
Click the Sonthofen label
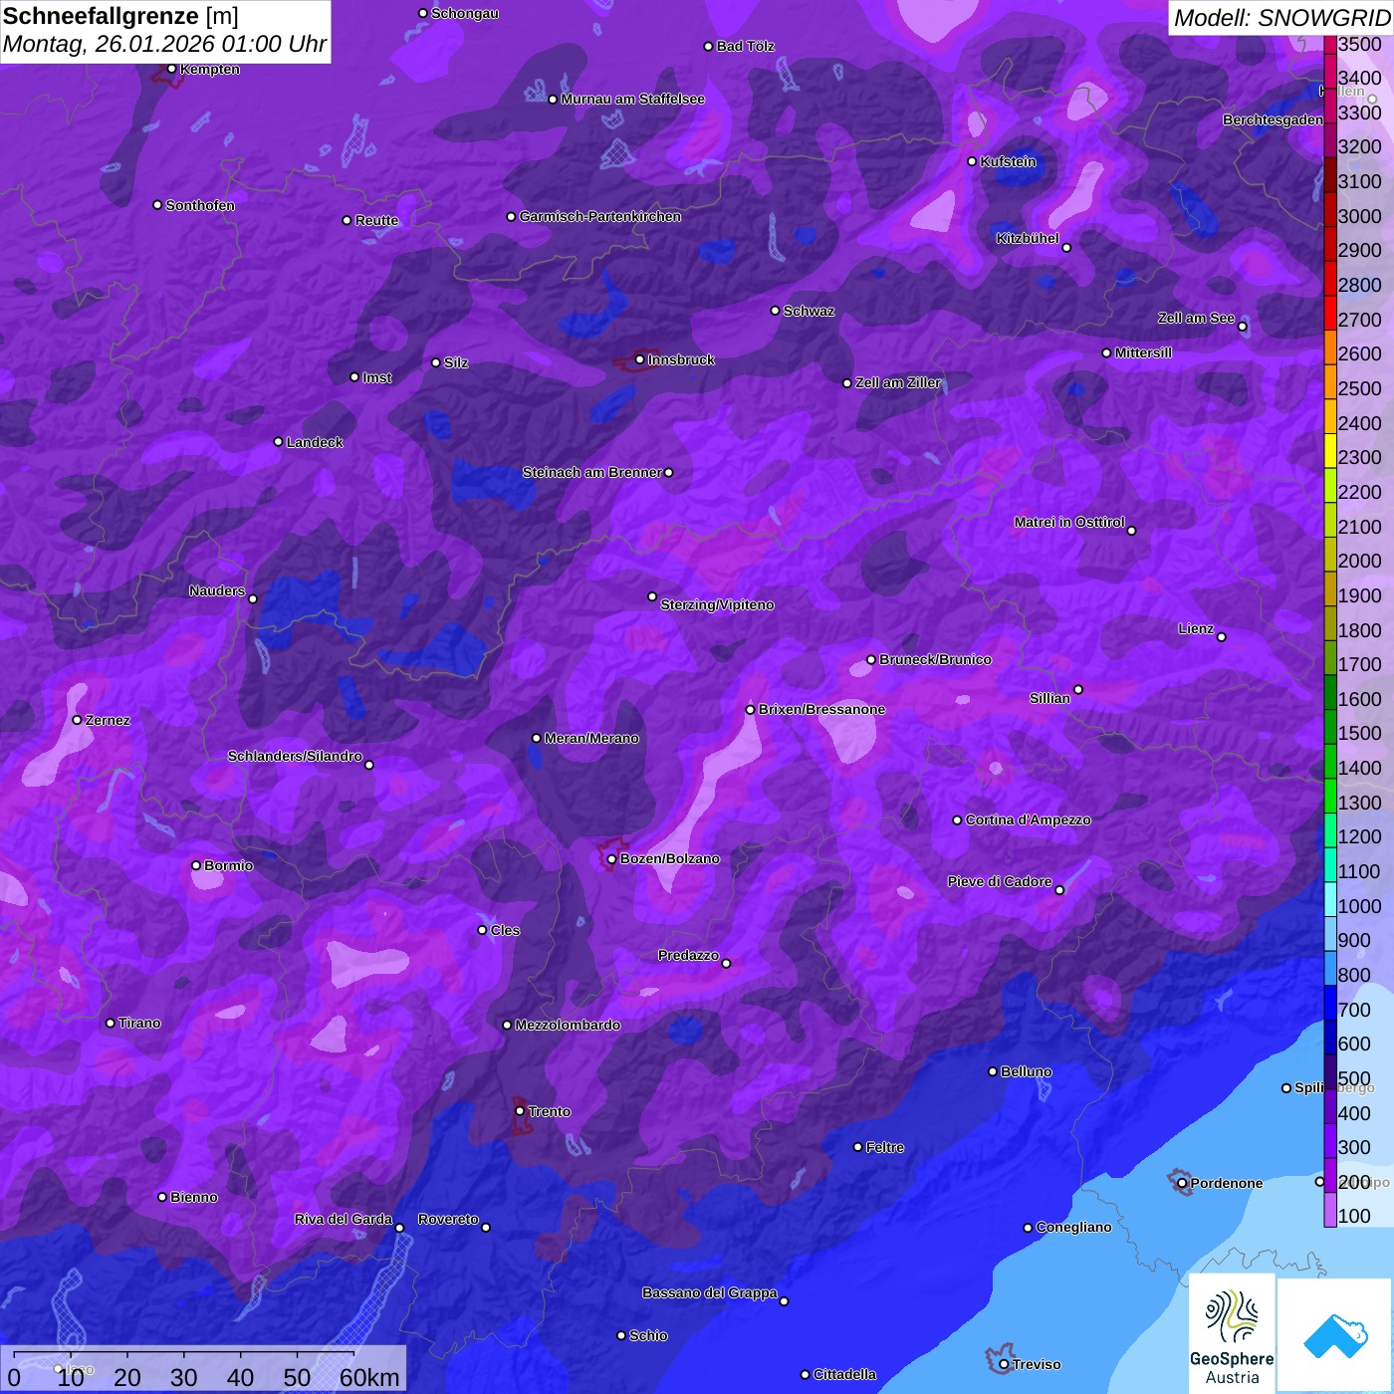200,205
